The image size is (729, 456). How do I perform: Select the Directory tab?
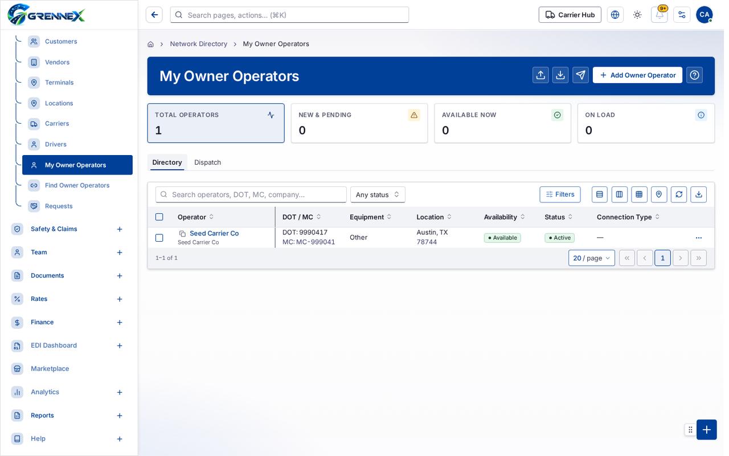click(x=167, y=162)
